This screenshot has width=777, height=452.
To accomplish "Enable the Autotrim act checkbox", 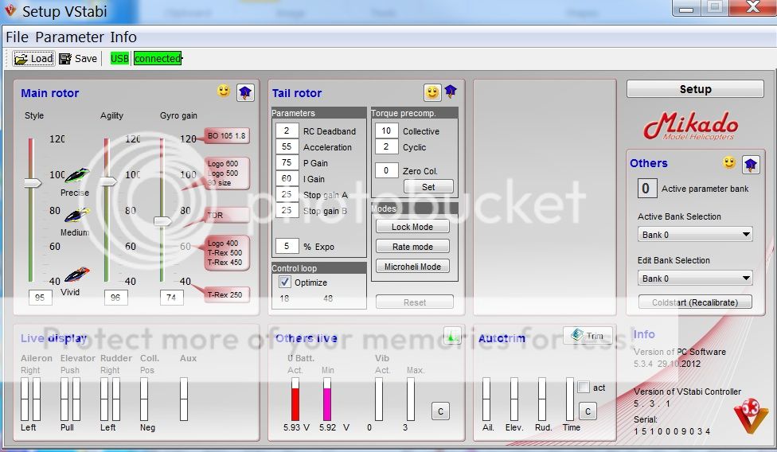I will pos(584,388).
